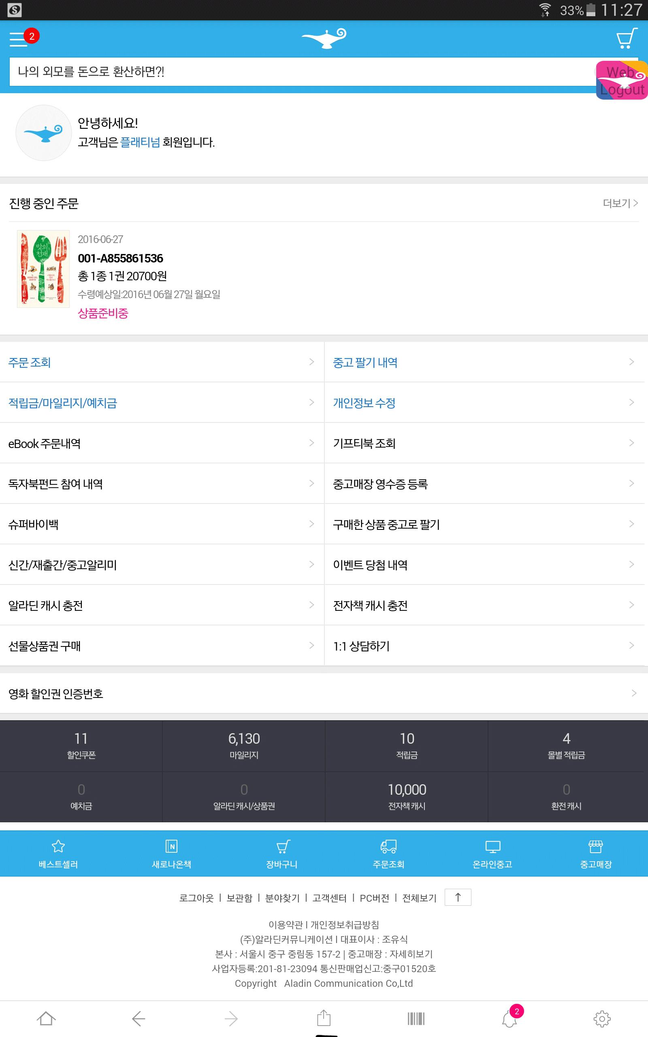This screenshot has height=1037, width=648.
Task: Click the scroll-to-top arrow button
Action: [458, 897]
